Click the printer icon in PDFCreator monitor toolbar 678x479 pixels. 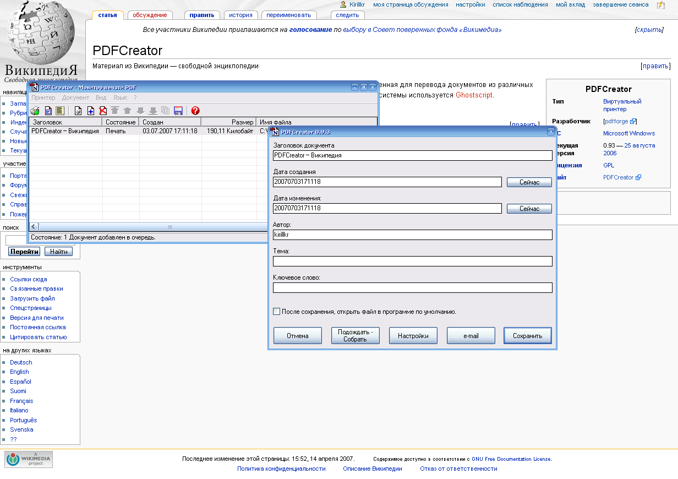35,111
